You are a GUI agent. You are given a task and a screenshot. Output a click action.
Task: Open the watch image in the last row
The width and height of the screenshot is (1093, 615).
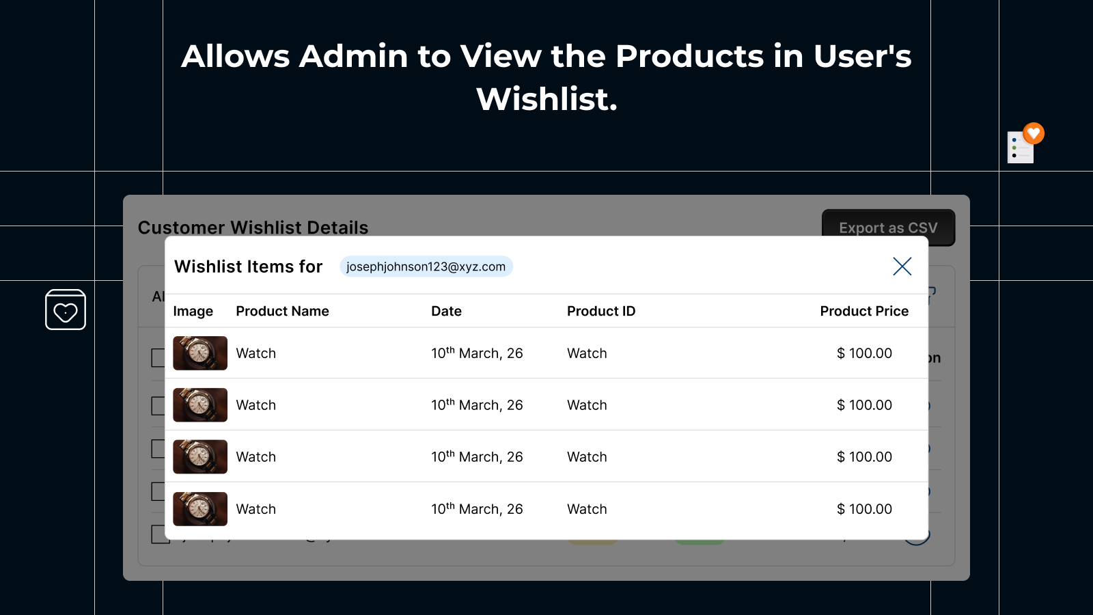point(200,509)
